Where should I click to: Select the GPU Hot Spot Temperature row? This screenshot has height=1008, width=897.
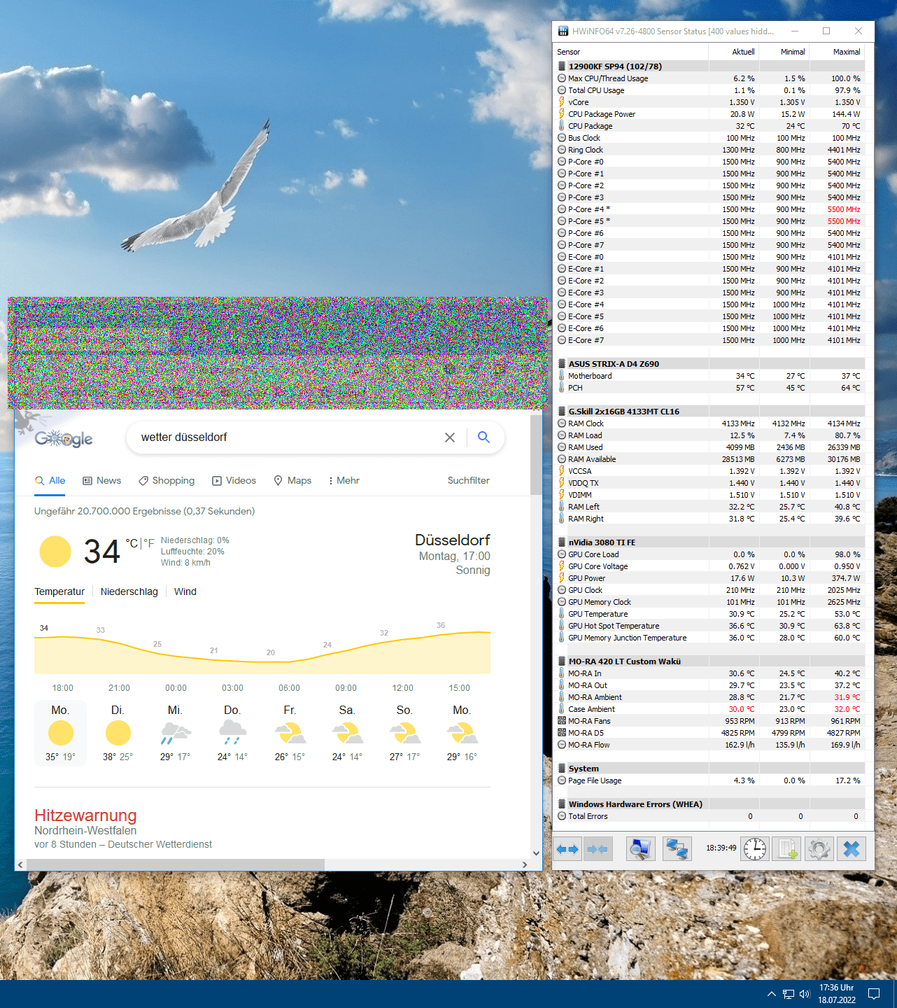coord(710,626)
